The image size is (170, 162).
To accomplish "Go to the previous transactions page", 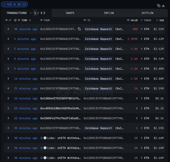I will click(x=31, y=13).
